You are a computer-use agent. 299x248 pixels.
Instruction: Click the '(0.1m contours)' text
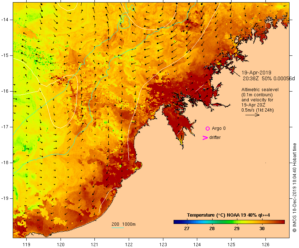click(x=257, y=95)
